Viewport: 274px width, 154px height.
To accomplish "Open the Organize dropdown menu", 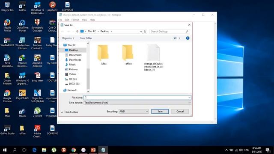I will pos(68,38).
